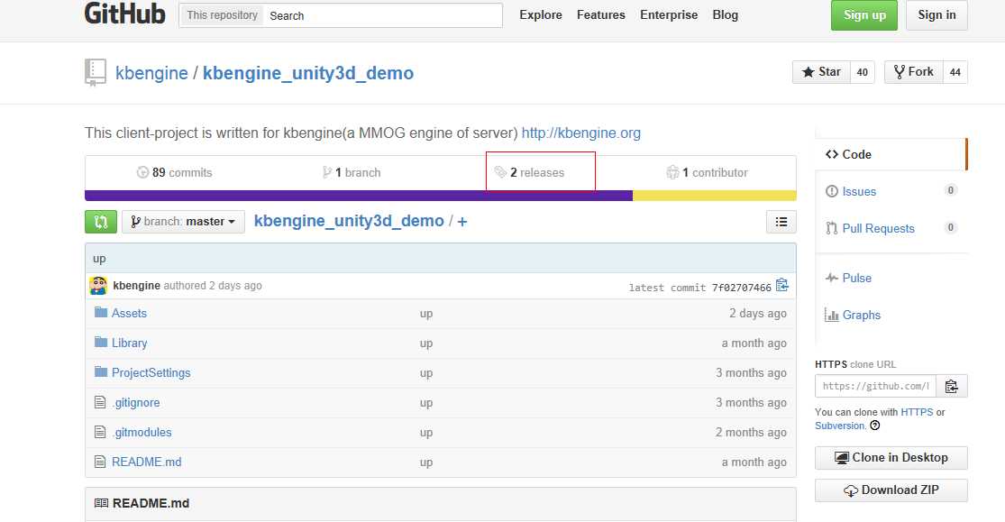This screenshot has height=522, width=1005.
Task: Open the Graphs tab
Action: pyautogui.click(x=862, y=316)
